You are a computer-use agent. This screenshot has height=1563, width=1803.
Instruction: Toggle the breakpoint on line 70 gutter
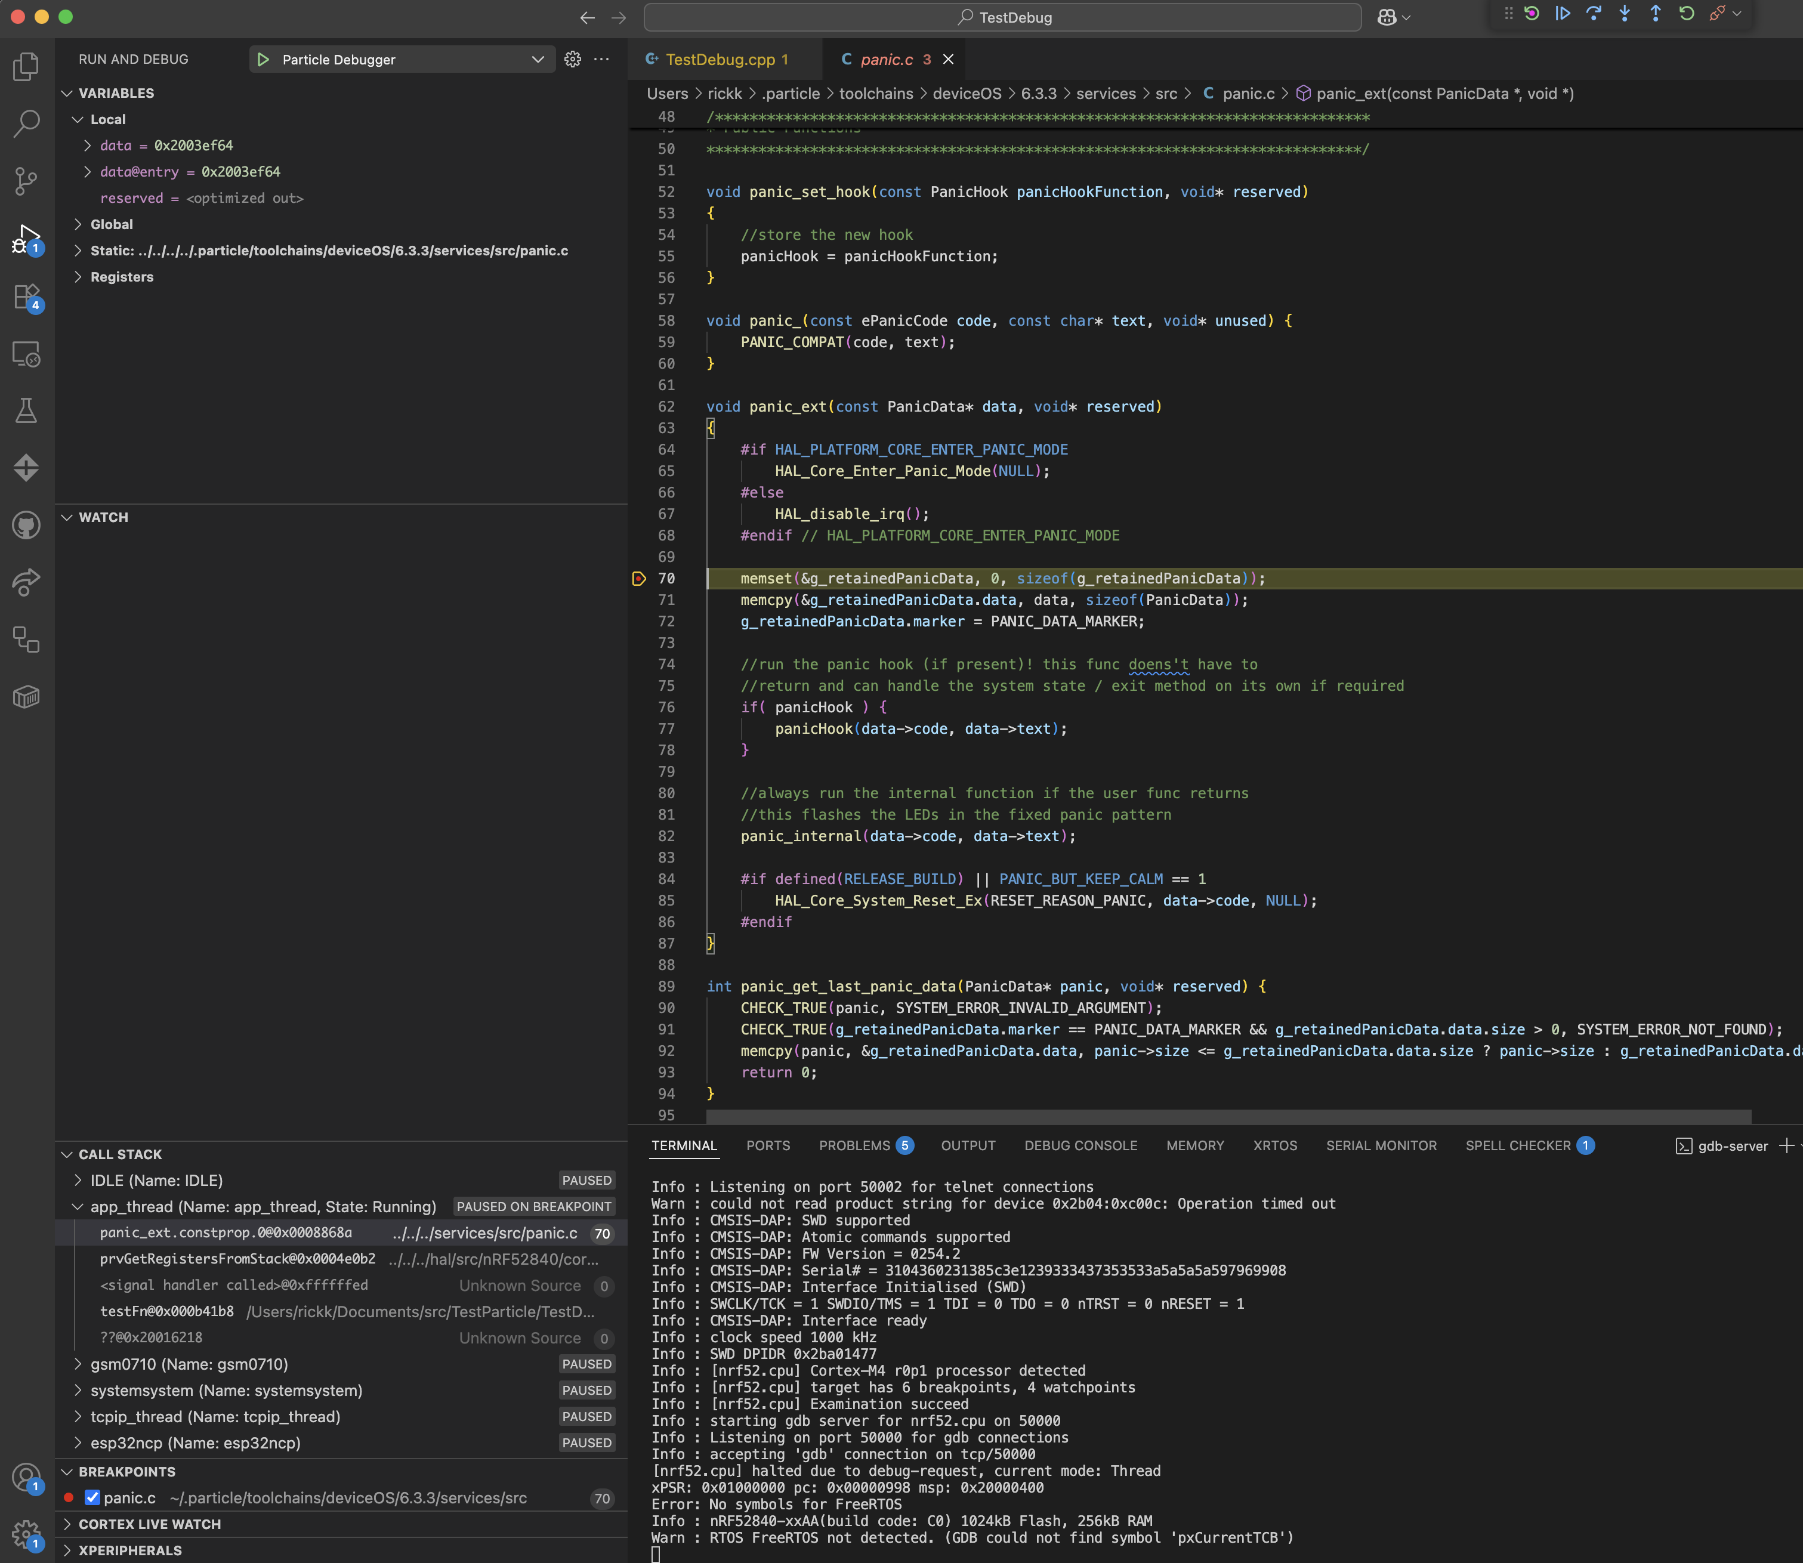coord(638,578)
